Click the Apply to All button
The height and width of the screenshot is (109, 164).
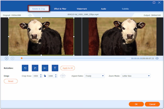coord(68,68)
